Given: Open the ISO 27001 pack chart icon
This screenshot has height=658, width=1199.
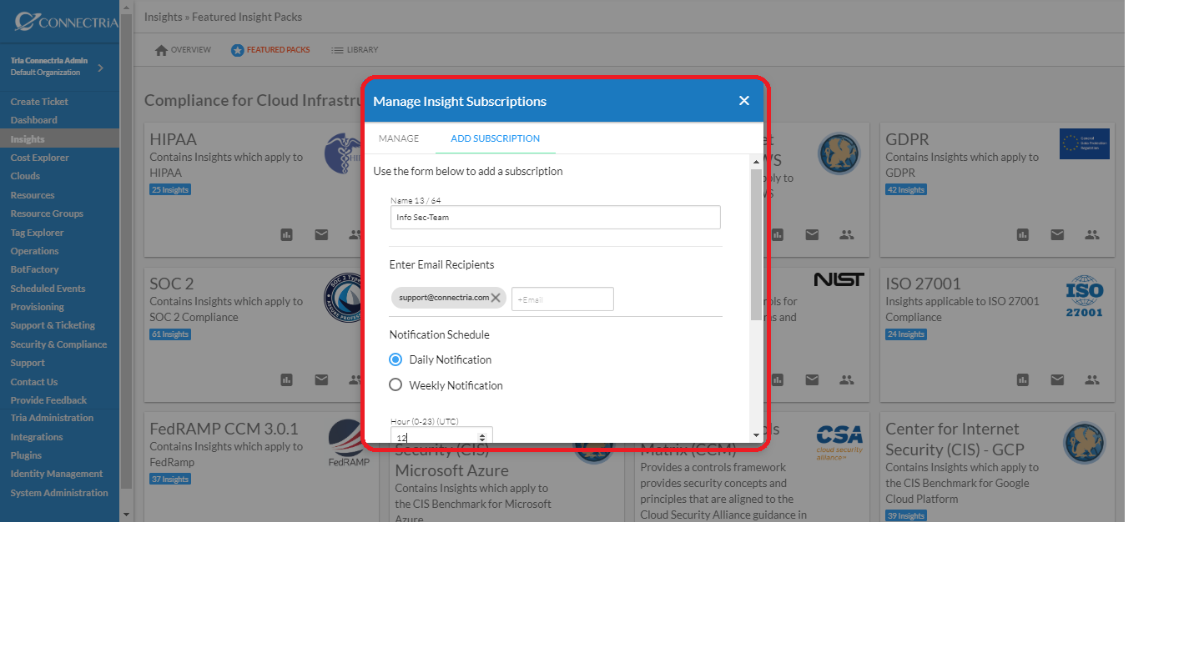Looking at the screenshot, I should point(1023,379).
